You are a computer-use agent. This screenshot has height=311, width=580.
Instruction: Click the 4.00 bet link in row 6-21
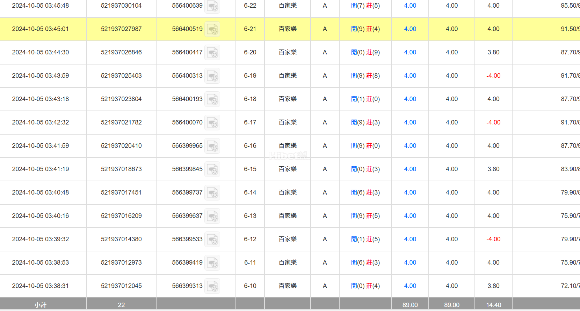coord(410,29)
